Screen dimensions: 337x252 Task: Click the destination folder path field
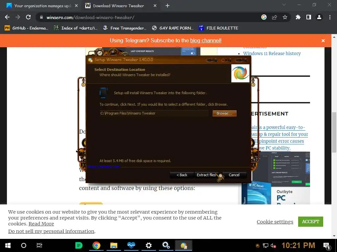(x=154, y=113)
